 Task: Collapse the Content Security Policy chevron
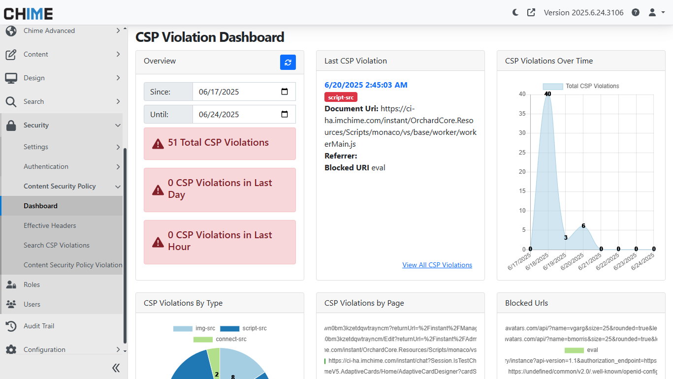point(118,187)
